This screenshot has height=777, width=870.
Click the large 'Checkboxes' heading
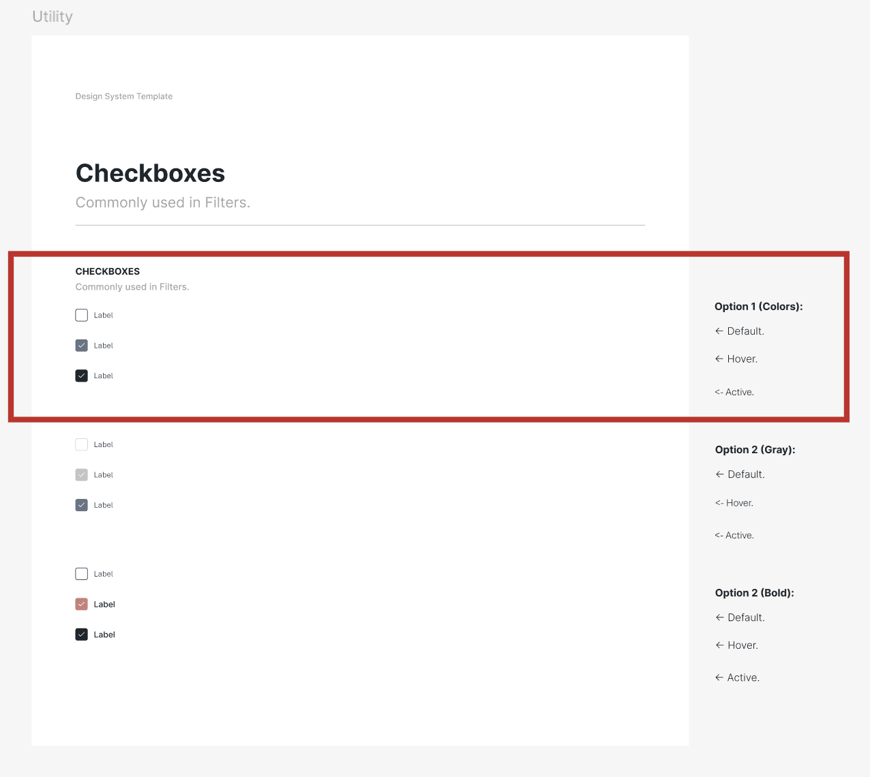click(x=150, y=173)
